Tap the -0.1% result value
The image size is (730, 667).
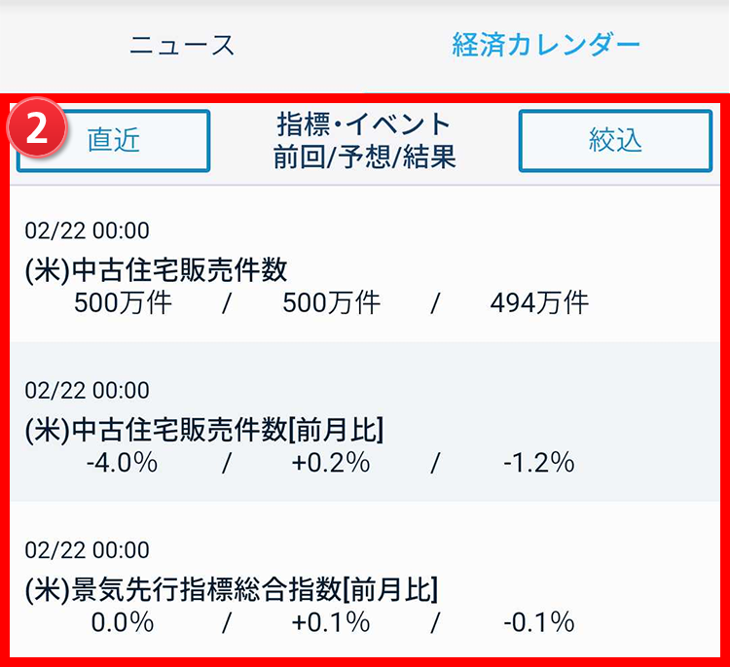[x=538, y=621]
